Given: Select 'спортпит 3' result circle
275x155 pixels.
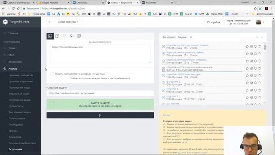Looking at the screenshot, I should [163, 90].
